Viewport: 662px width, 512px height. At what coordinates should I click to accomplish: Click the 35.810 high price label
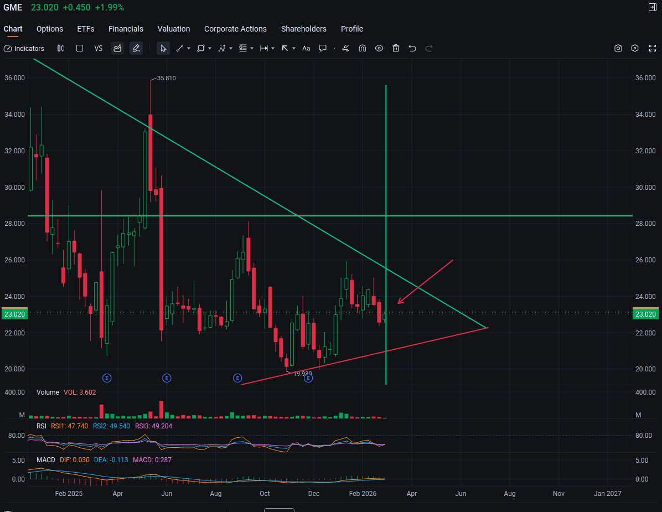click(167, 78)
